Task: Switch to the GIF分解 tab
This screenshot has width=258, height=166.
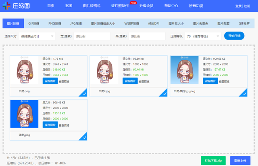Action: coord(244,23)
